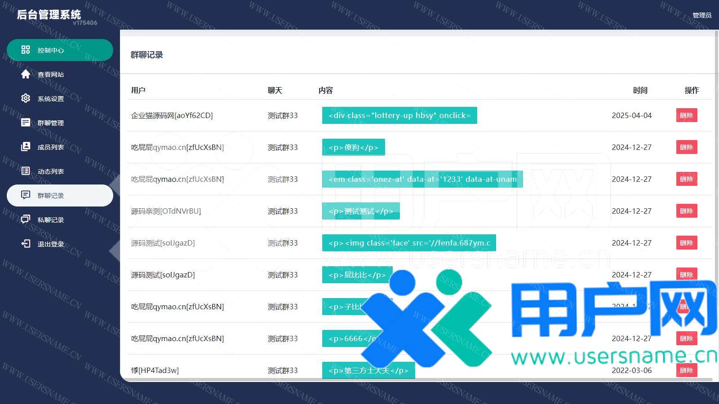Click the 动态列表 list icon

[26, 171]
